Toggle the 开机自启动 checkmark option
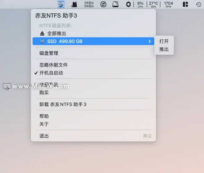This screenshot has width=204, height=173. (x=93, y=73)
